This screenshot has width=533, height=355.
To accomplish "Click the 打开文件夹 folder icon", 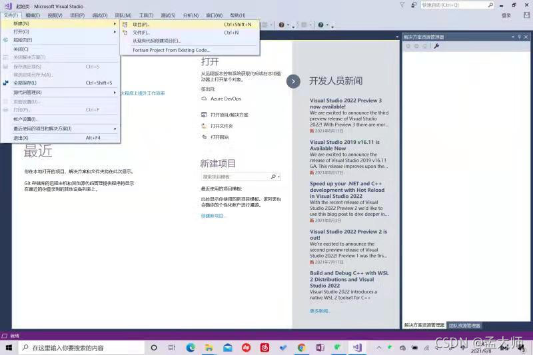I will pyautogui.click(x=204, y=126).
